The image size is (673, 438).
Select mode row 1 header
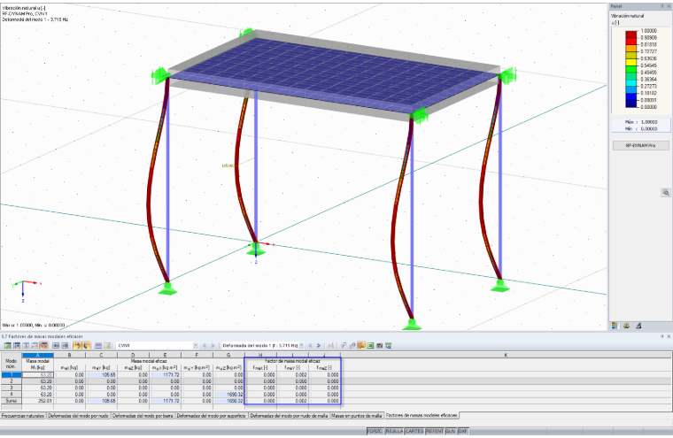12,375
